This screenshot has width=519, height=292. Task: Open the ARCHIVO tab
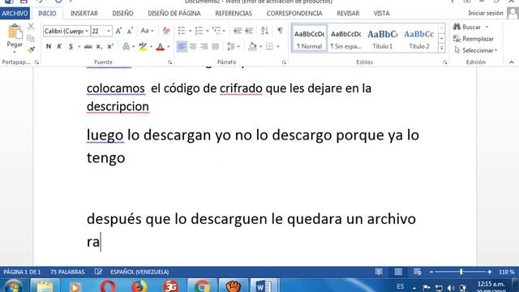15,13
